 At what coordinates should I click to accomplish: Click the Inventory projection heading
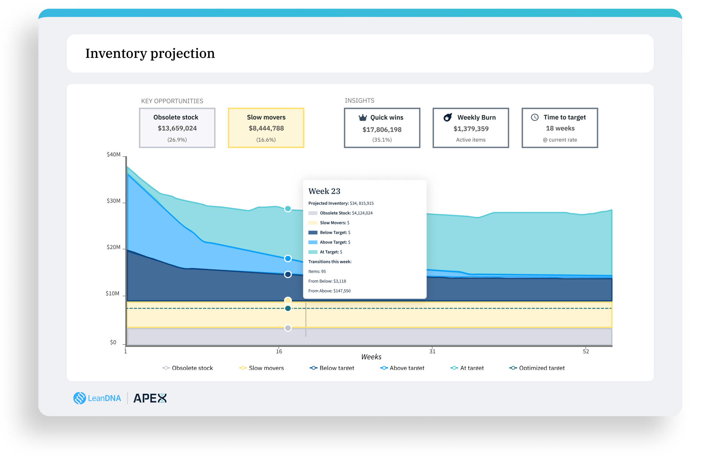(150, 53)
